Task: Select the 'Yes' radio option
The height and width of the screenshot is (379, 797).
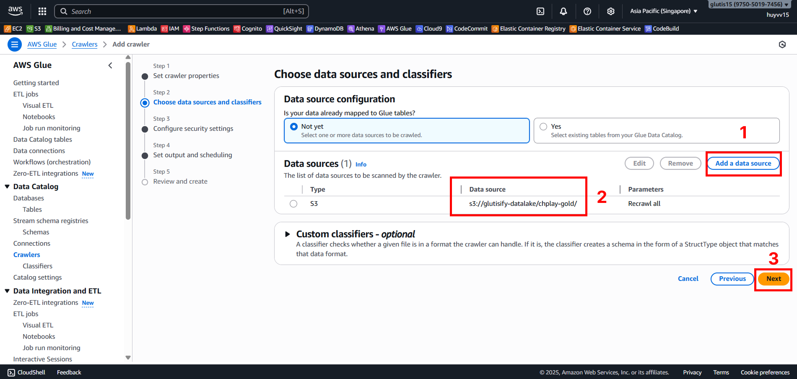Action: tap(543, 127)
